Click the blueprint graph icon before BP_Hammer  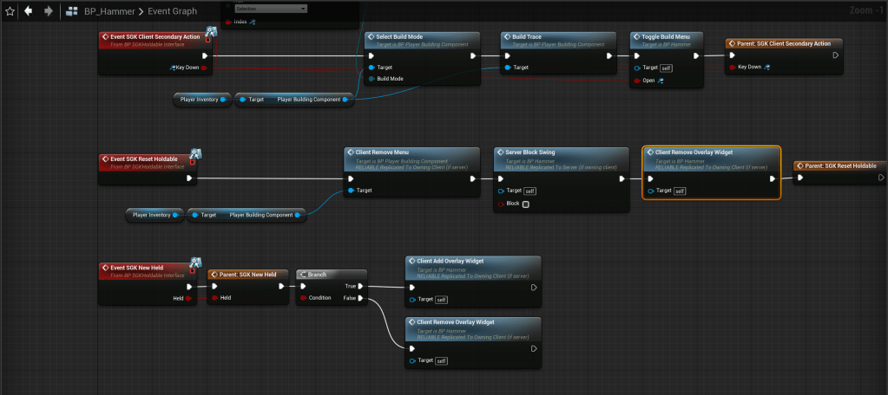(x=72, y=10)
